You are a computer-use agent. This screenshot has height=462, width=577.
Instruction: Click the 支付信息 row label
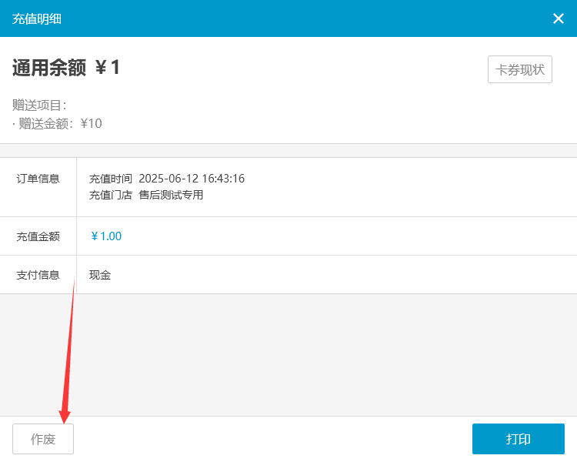pos(38,275)
